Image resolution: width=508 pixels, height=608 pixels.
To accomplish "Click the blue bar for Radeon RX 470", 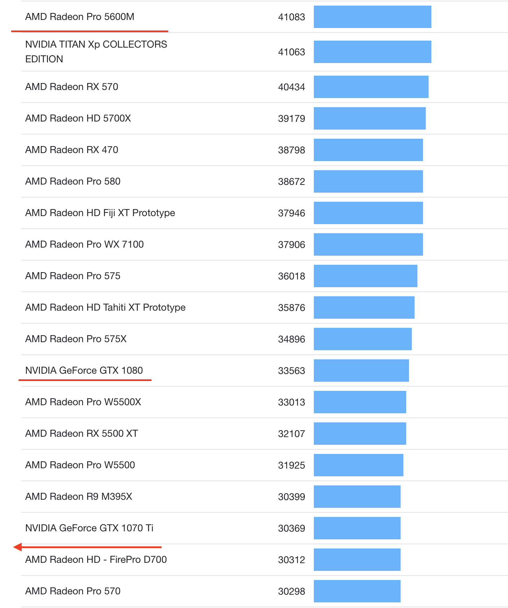I will point(368,150).
